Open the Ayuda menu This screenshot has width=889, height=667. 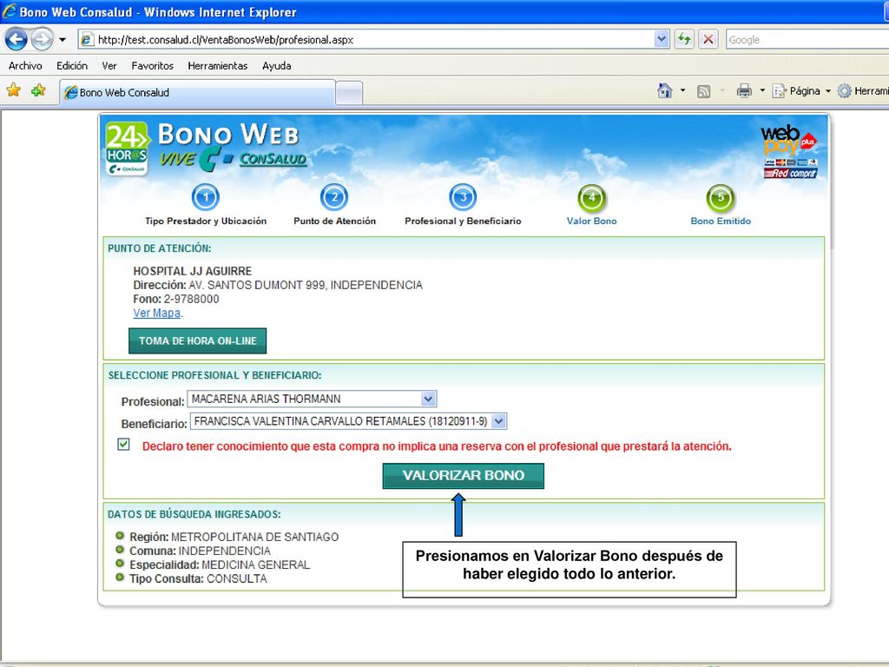[x=277, y=66]
